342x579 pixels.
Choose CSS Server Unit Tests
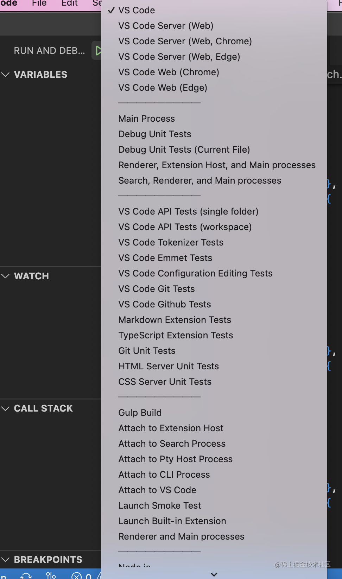214,382
